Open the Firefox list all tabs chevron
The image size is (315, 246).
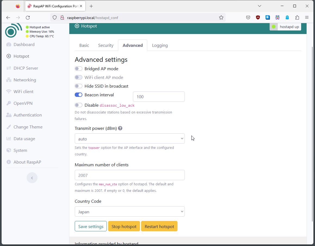(260, 6)
